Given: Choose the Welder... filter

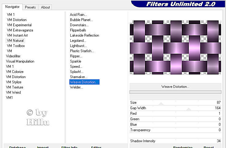Looking at the screenshot, I should click(x=76, y=87).
